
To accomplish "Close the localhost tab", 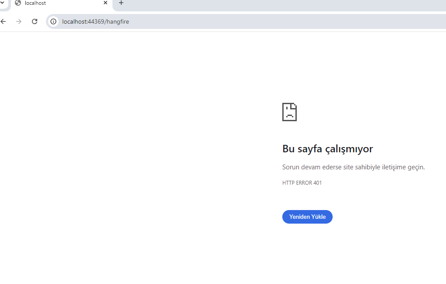I will point(105,3).
